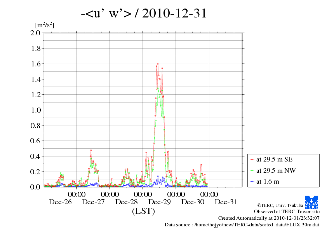
Task: Select the 'at 1.6 m' legend label
Action: 268,182
